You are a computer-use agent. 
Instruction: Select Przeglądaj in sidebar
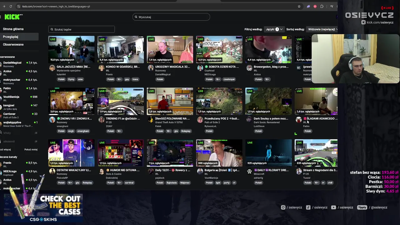[x=19, y=37]
